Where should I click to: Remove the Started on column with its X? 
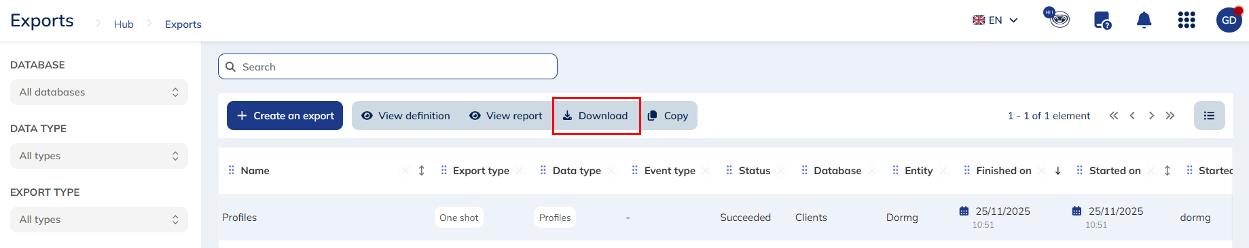1151,171
